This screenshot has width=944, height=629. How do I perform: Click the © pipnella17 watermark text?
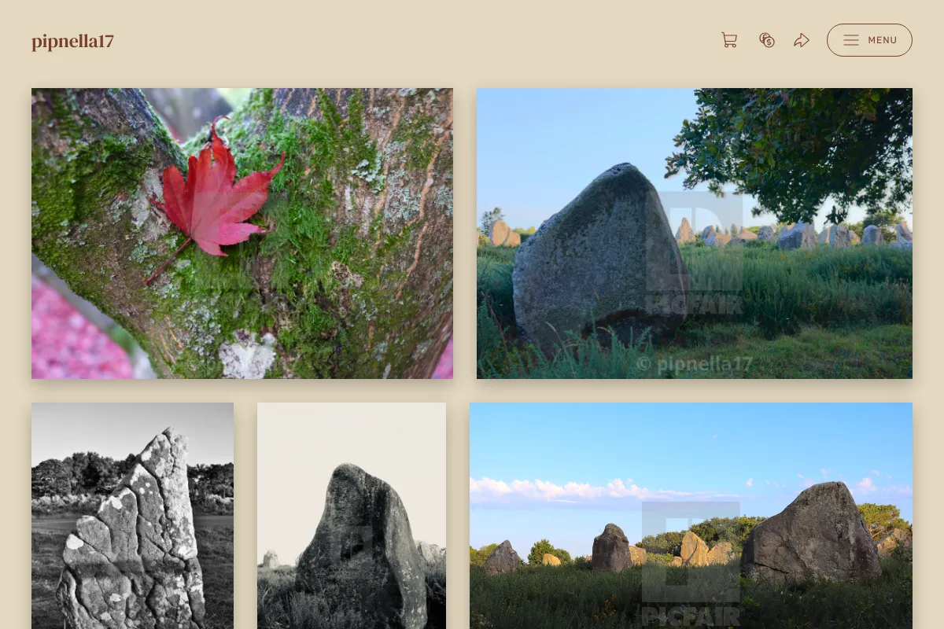coord(694,364)
